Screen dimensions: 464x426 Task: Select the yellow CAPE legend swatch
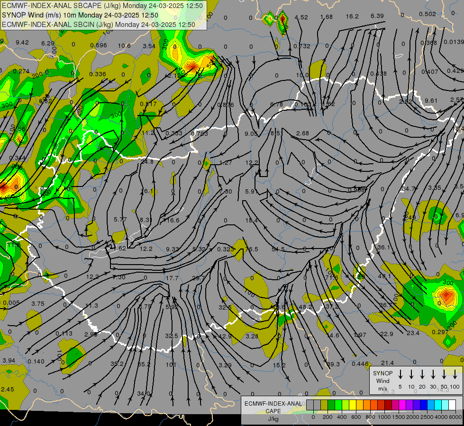click(353, 405)
